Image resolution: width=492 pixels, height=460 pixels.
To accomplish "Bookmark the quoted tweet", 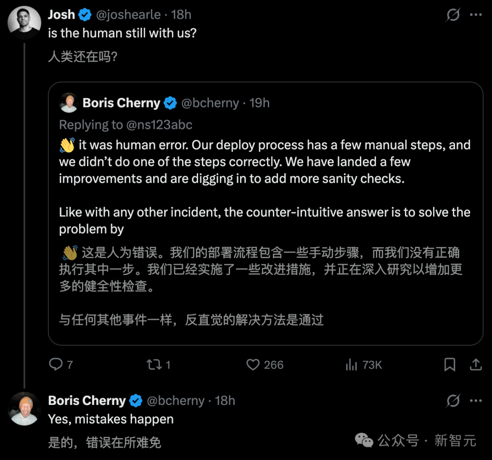I will click(450, 364).
